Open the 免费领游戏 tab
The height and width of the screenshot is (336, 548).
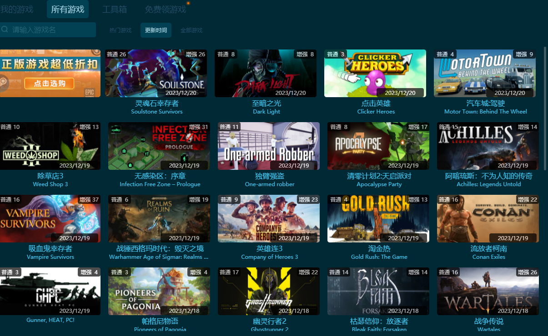click(x=166, y=9)
